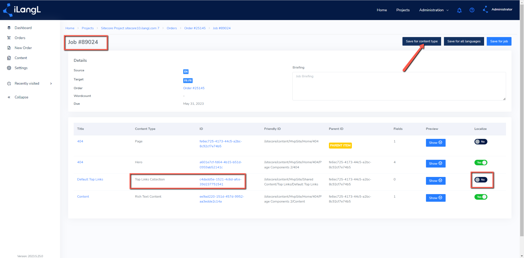Click Projects breadcrumb link
This screenshot has width=524, height=258.
point(88,28)
